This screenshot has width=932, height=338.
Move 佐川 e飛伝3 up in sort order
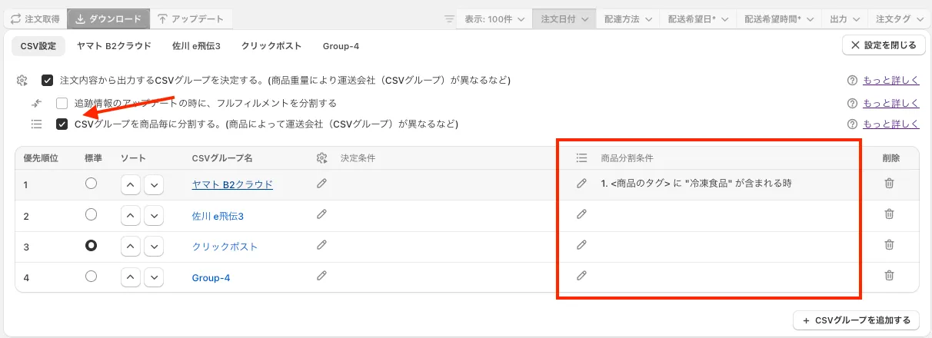coord(131,216)
